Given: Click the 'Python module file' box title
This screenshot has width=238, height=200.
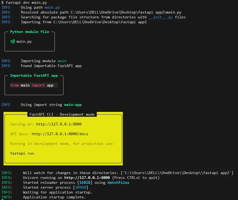Looking at the screenshot, I should click(30, 32).
